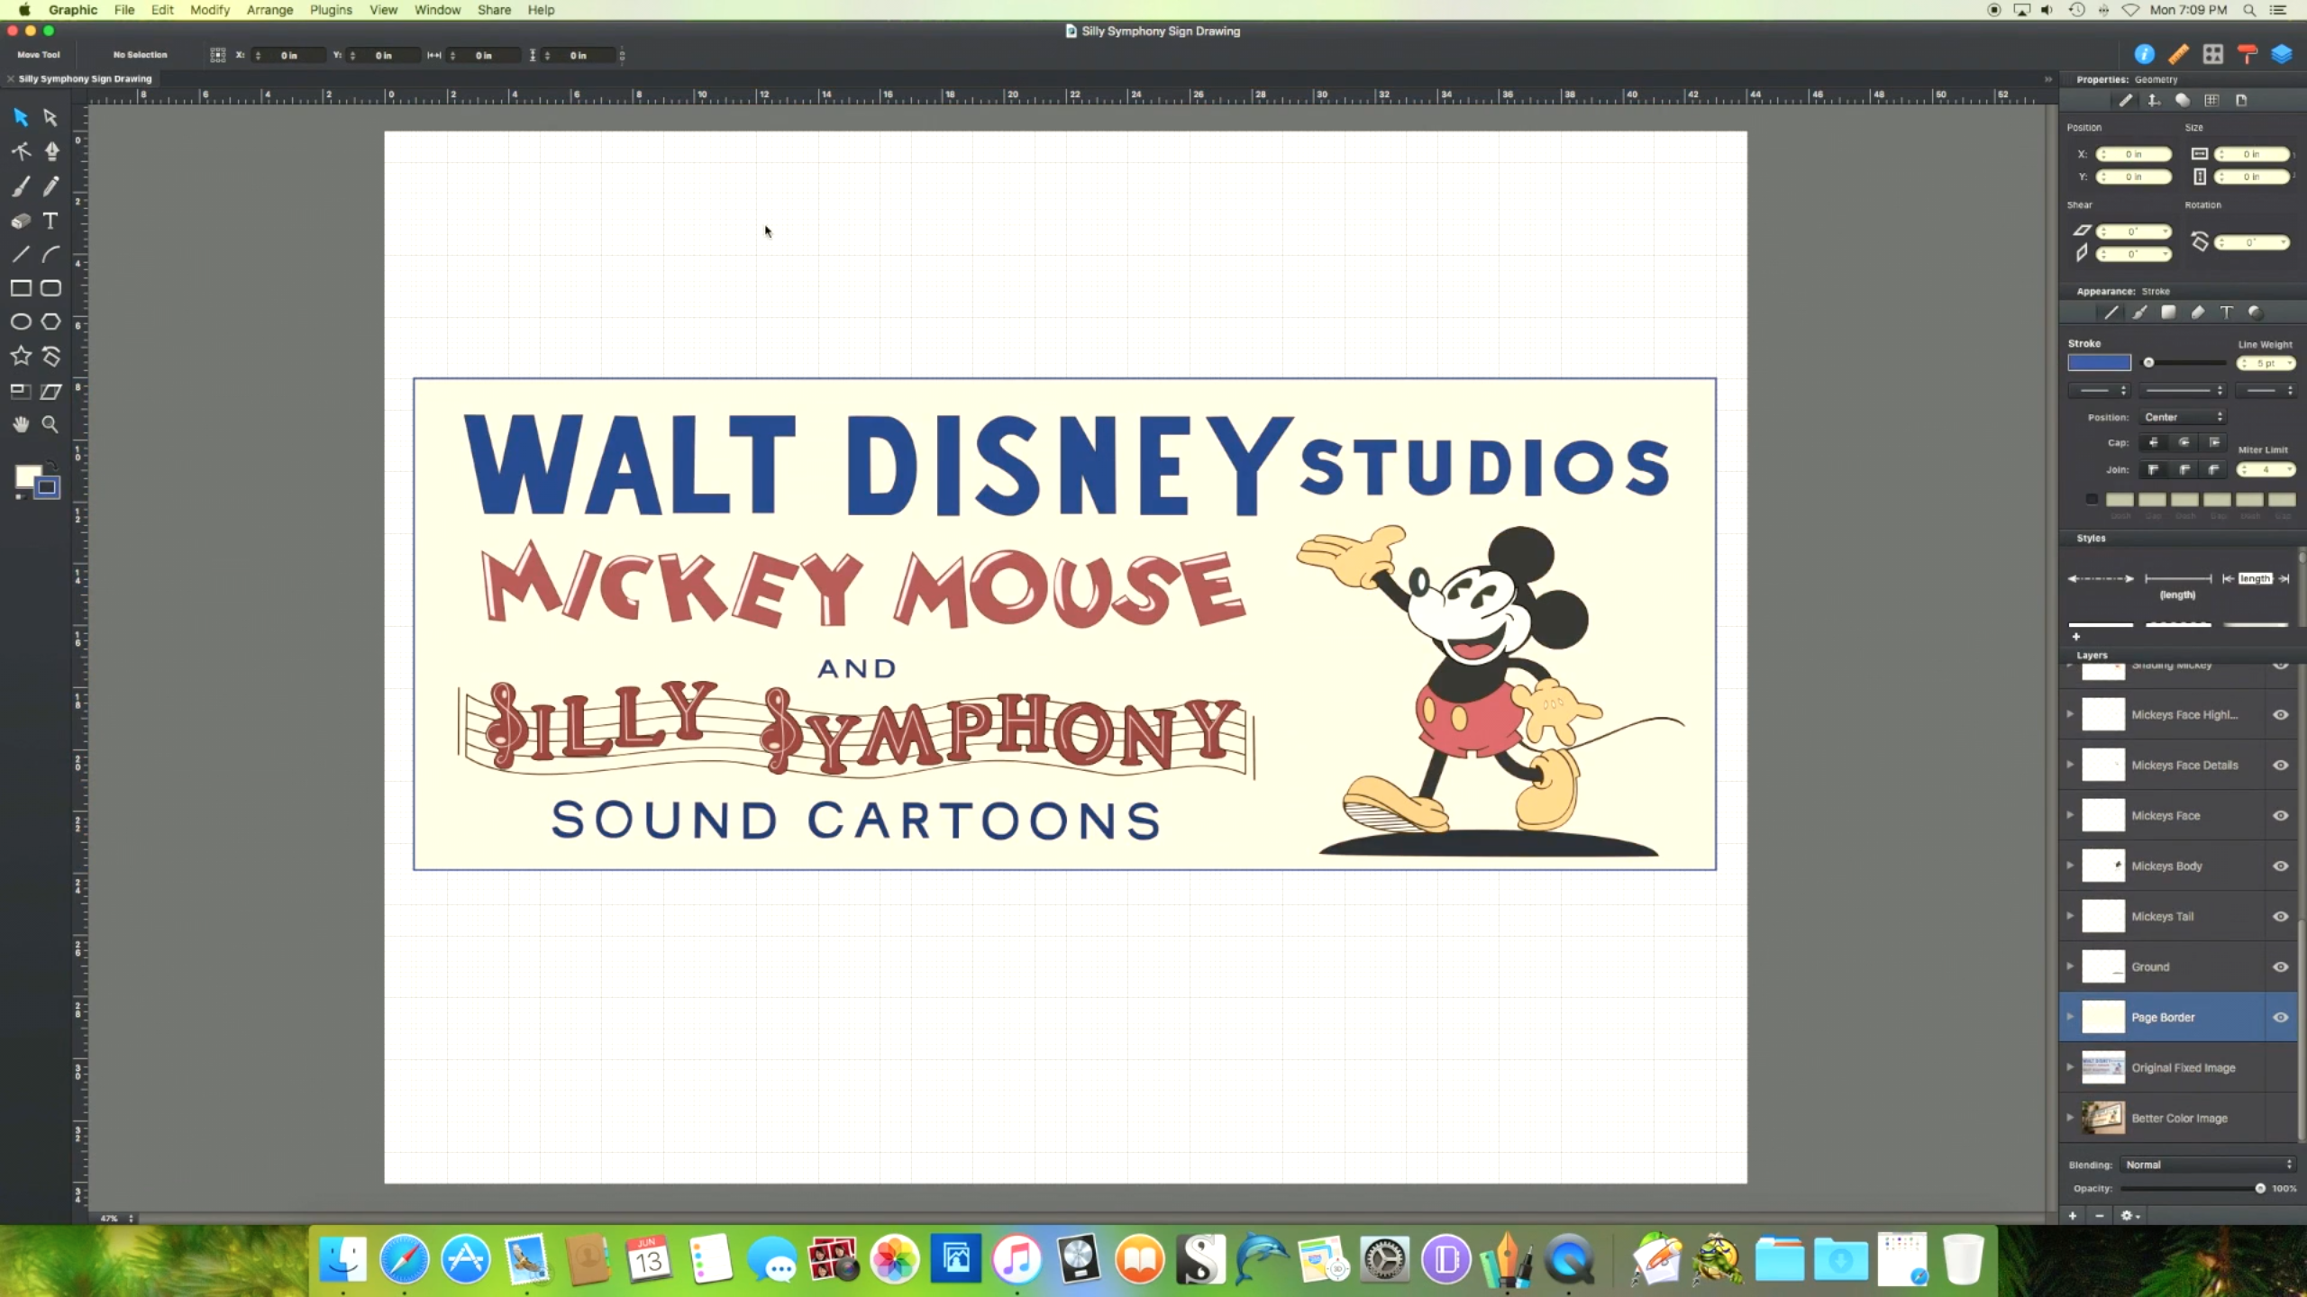Select the Hand pan tool

point(21,424)
